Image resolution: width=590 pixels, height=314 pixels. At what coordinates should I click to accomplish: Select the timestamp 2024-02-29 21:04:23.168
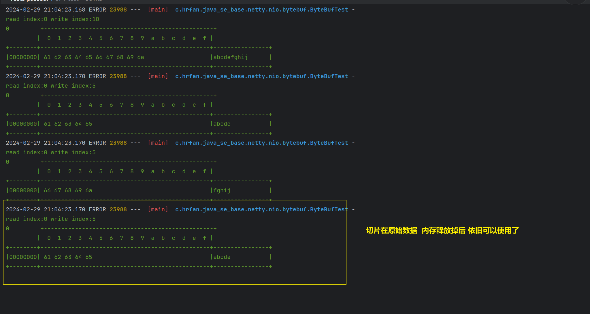point(46,10)
